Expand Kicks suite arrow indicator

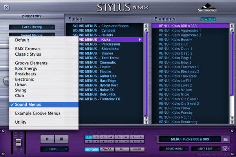tap(140, 40)
